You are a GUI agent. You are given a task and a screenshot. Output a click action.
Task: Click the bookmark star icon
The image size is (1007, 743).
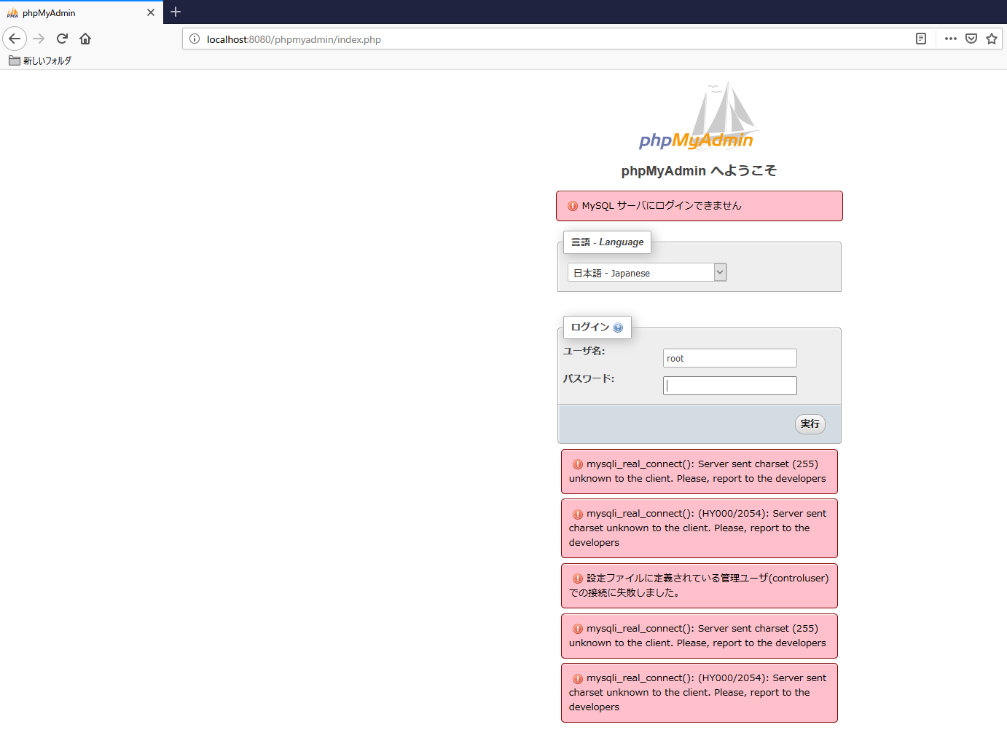coord(992,39)
